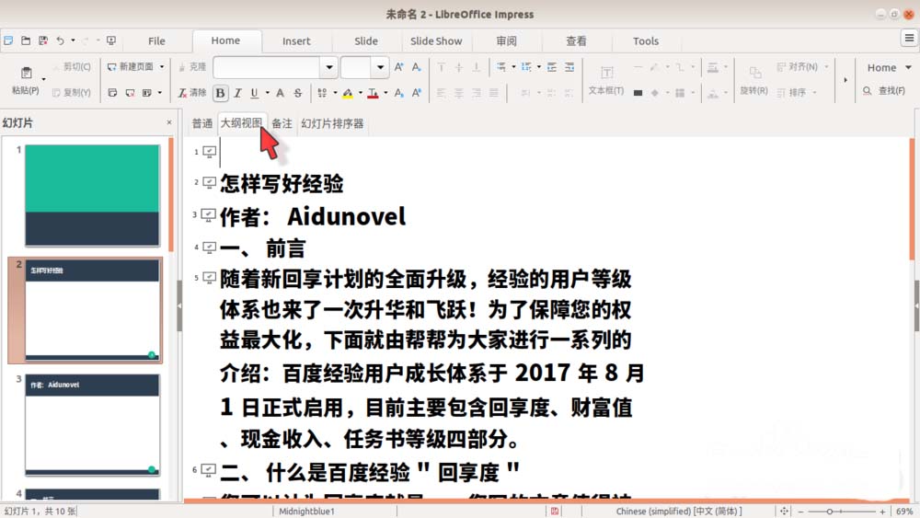Select slide 1 thumbnail
Image resolution: width=920 pixels, height=518 pixels.
point(92,195)
